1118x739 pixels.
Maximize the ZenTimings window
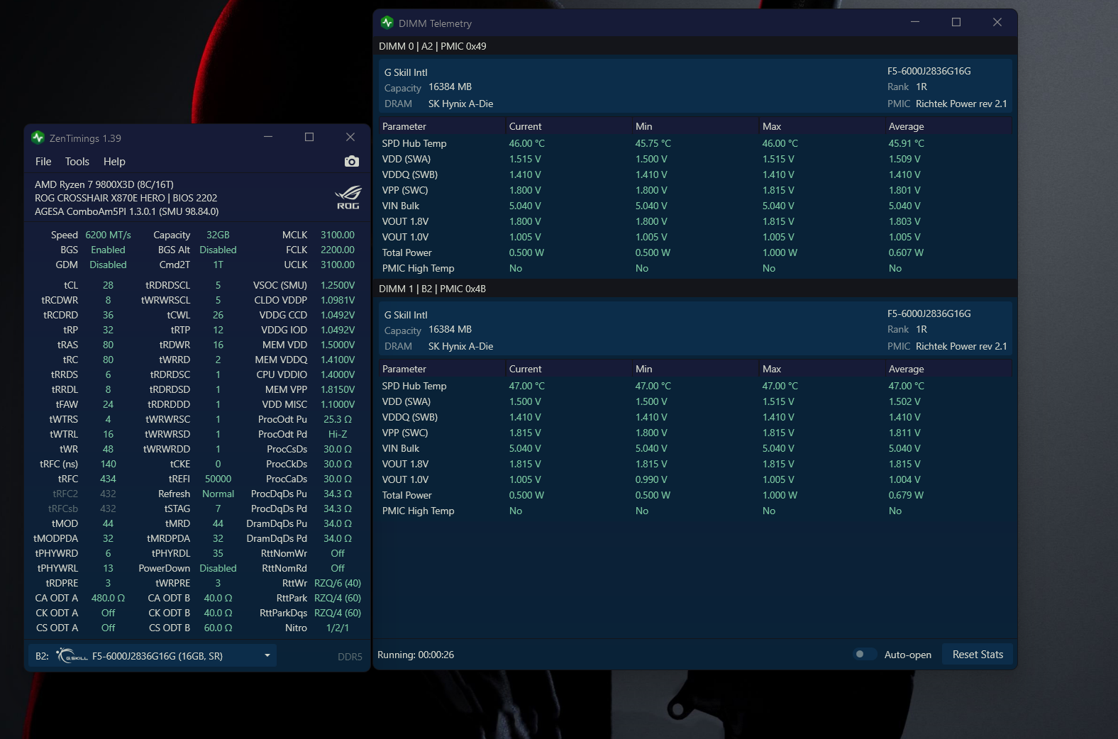tap(309, 137)
